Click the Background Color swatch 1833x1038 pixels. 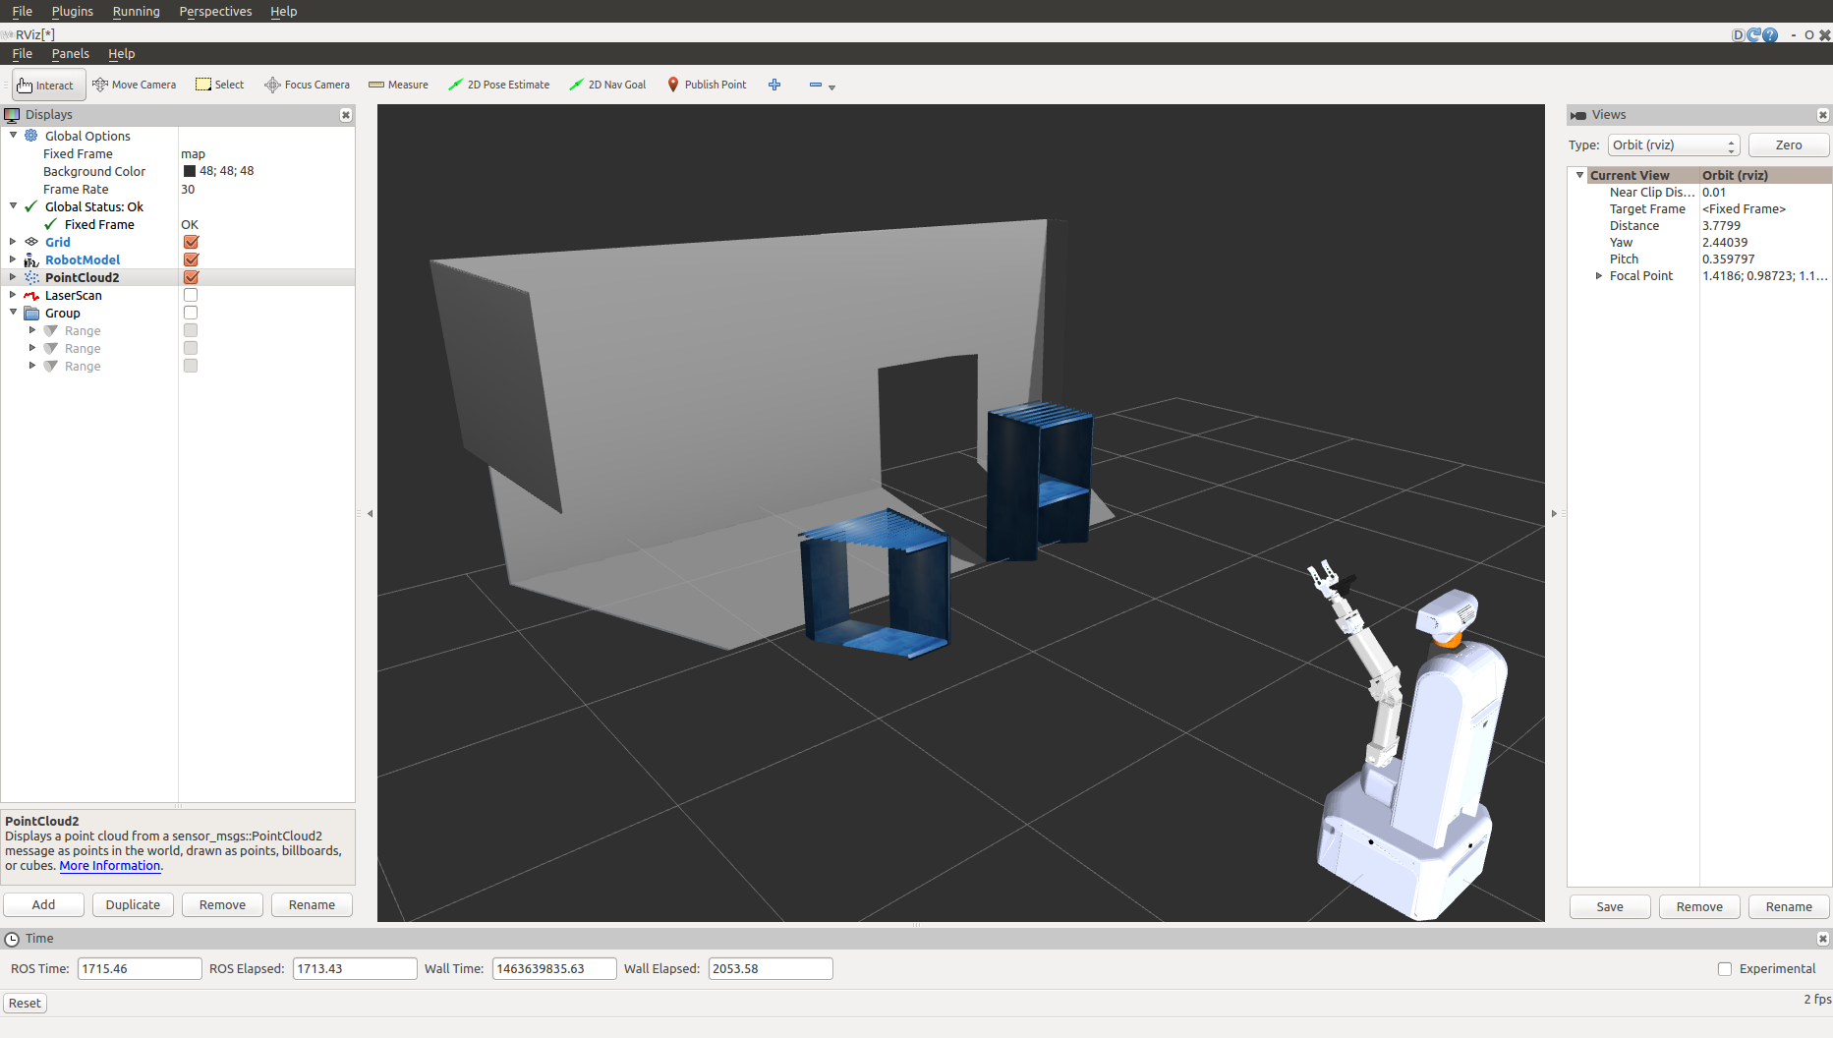[190, 171]
